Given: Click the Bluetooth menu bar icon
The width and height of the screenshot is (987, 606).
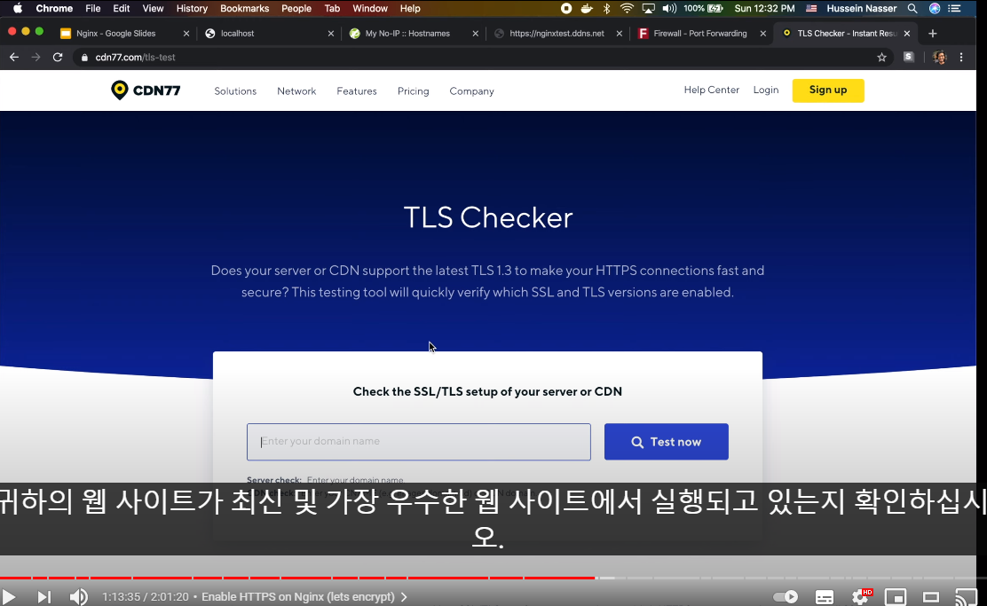Looking at the screenshot, I should tap(607, 8).
